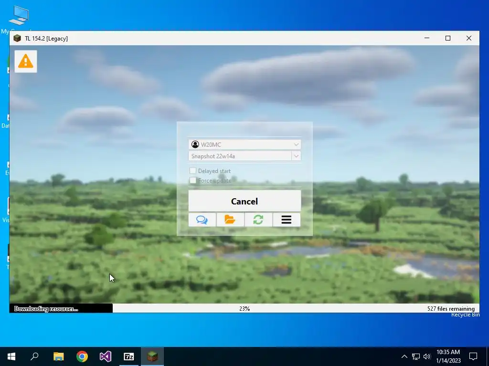
Task: Open the hamburger settings menu button
Action: [287, 220]
